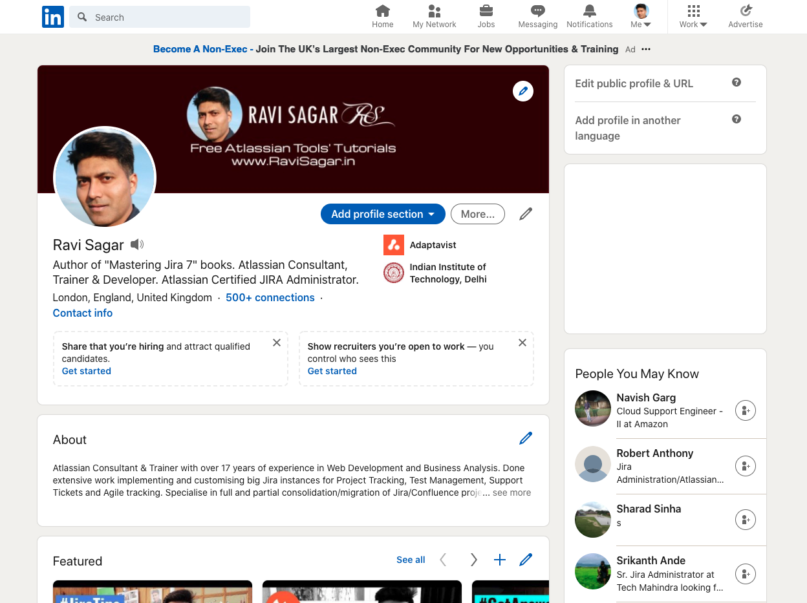Open help for Edit public profile
The height and width of the screenshot is (603, 807).
pos(737,82)
